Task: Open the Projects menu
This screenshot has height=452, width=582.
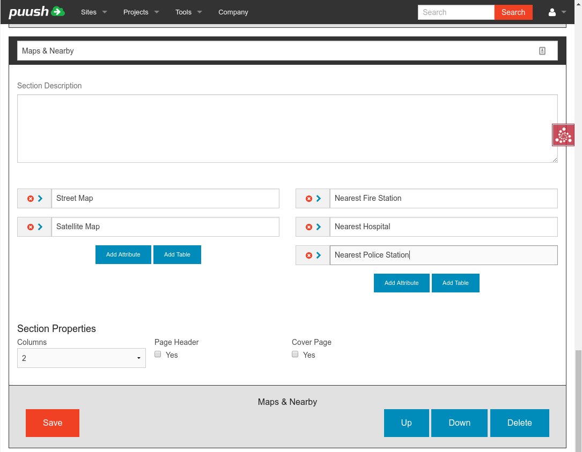Action: click(x=141, y=12)
